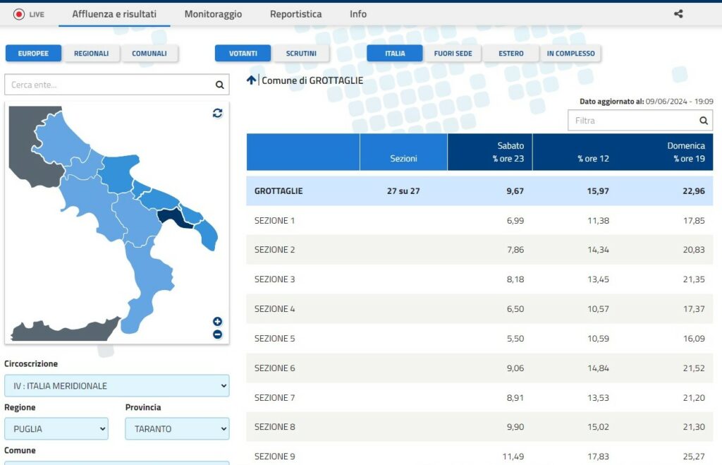Select the ITALIA scope toggle

click(x=395, y=54)
